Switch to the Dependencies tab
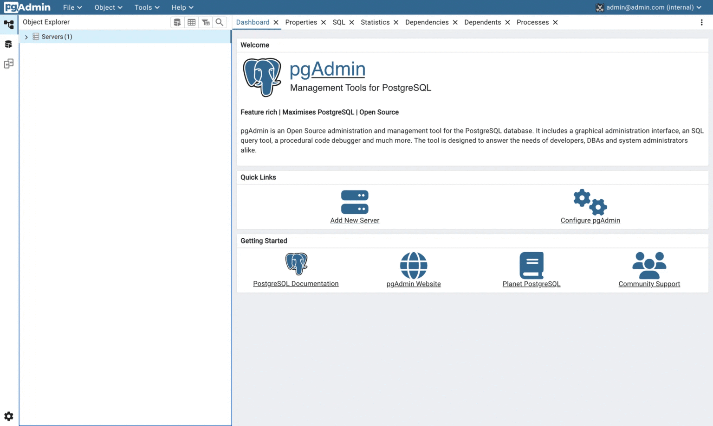713x426 pixels. [427, 22]
